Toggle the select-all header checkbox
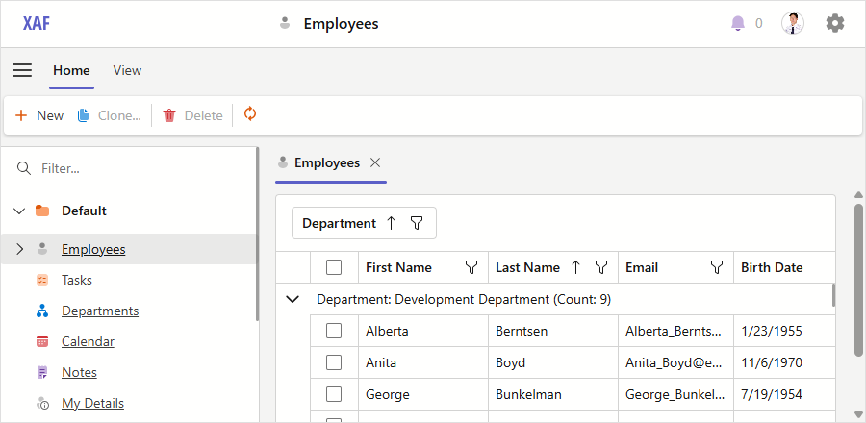866x423 pixels. tap(334, 267)
